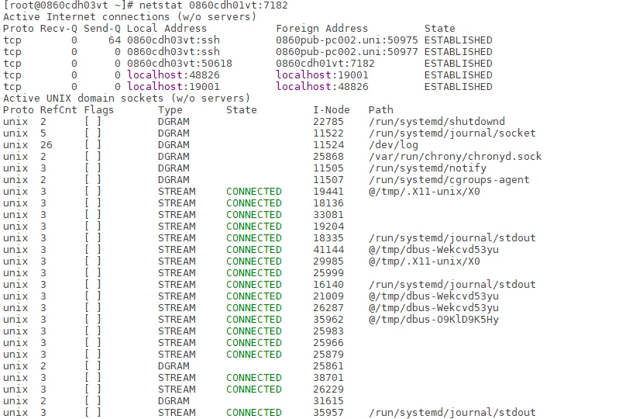Viewport: 626px width, 419px height.
Task: Click the @/tmp/dbus-O9KlD9K5Hy path
Action: point(434,319)
